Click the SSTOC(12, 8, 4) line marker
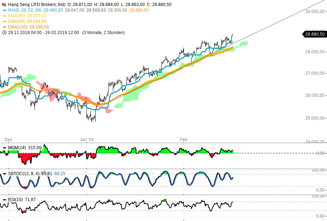Screen dimensions: 327x221 point(5,173)
